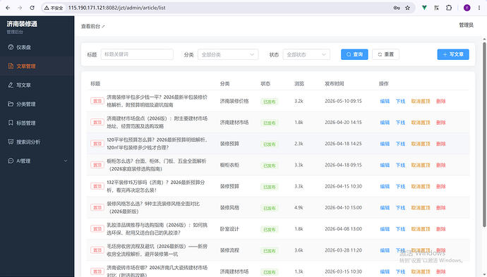Image resolution: width=487 pixels, height=277 pixels.
Task: Go back with browser back arrow
Action: coord(8,8)
